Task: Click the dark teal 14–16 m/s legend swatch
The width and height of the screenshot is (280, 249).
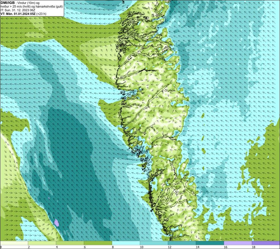Action: click(210, 243)
